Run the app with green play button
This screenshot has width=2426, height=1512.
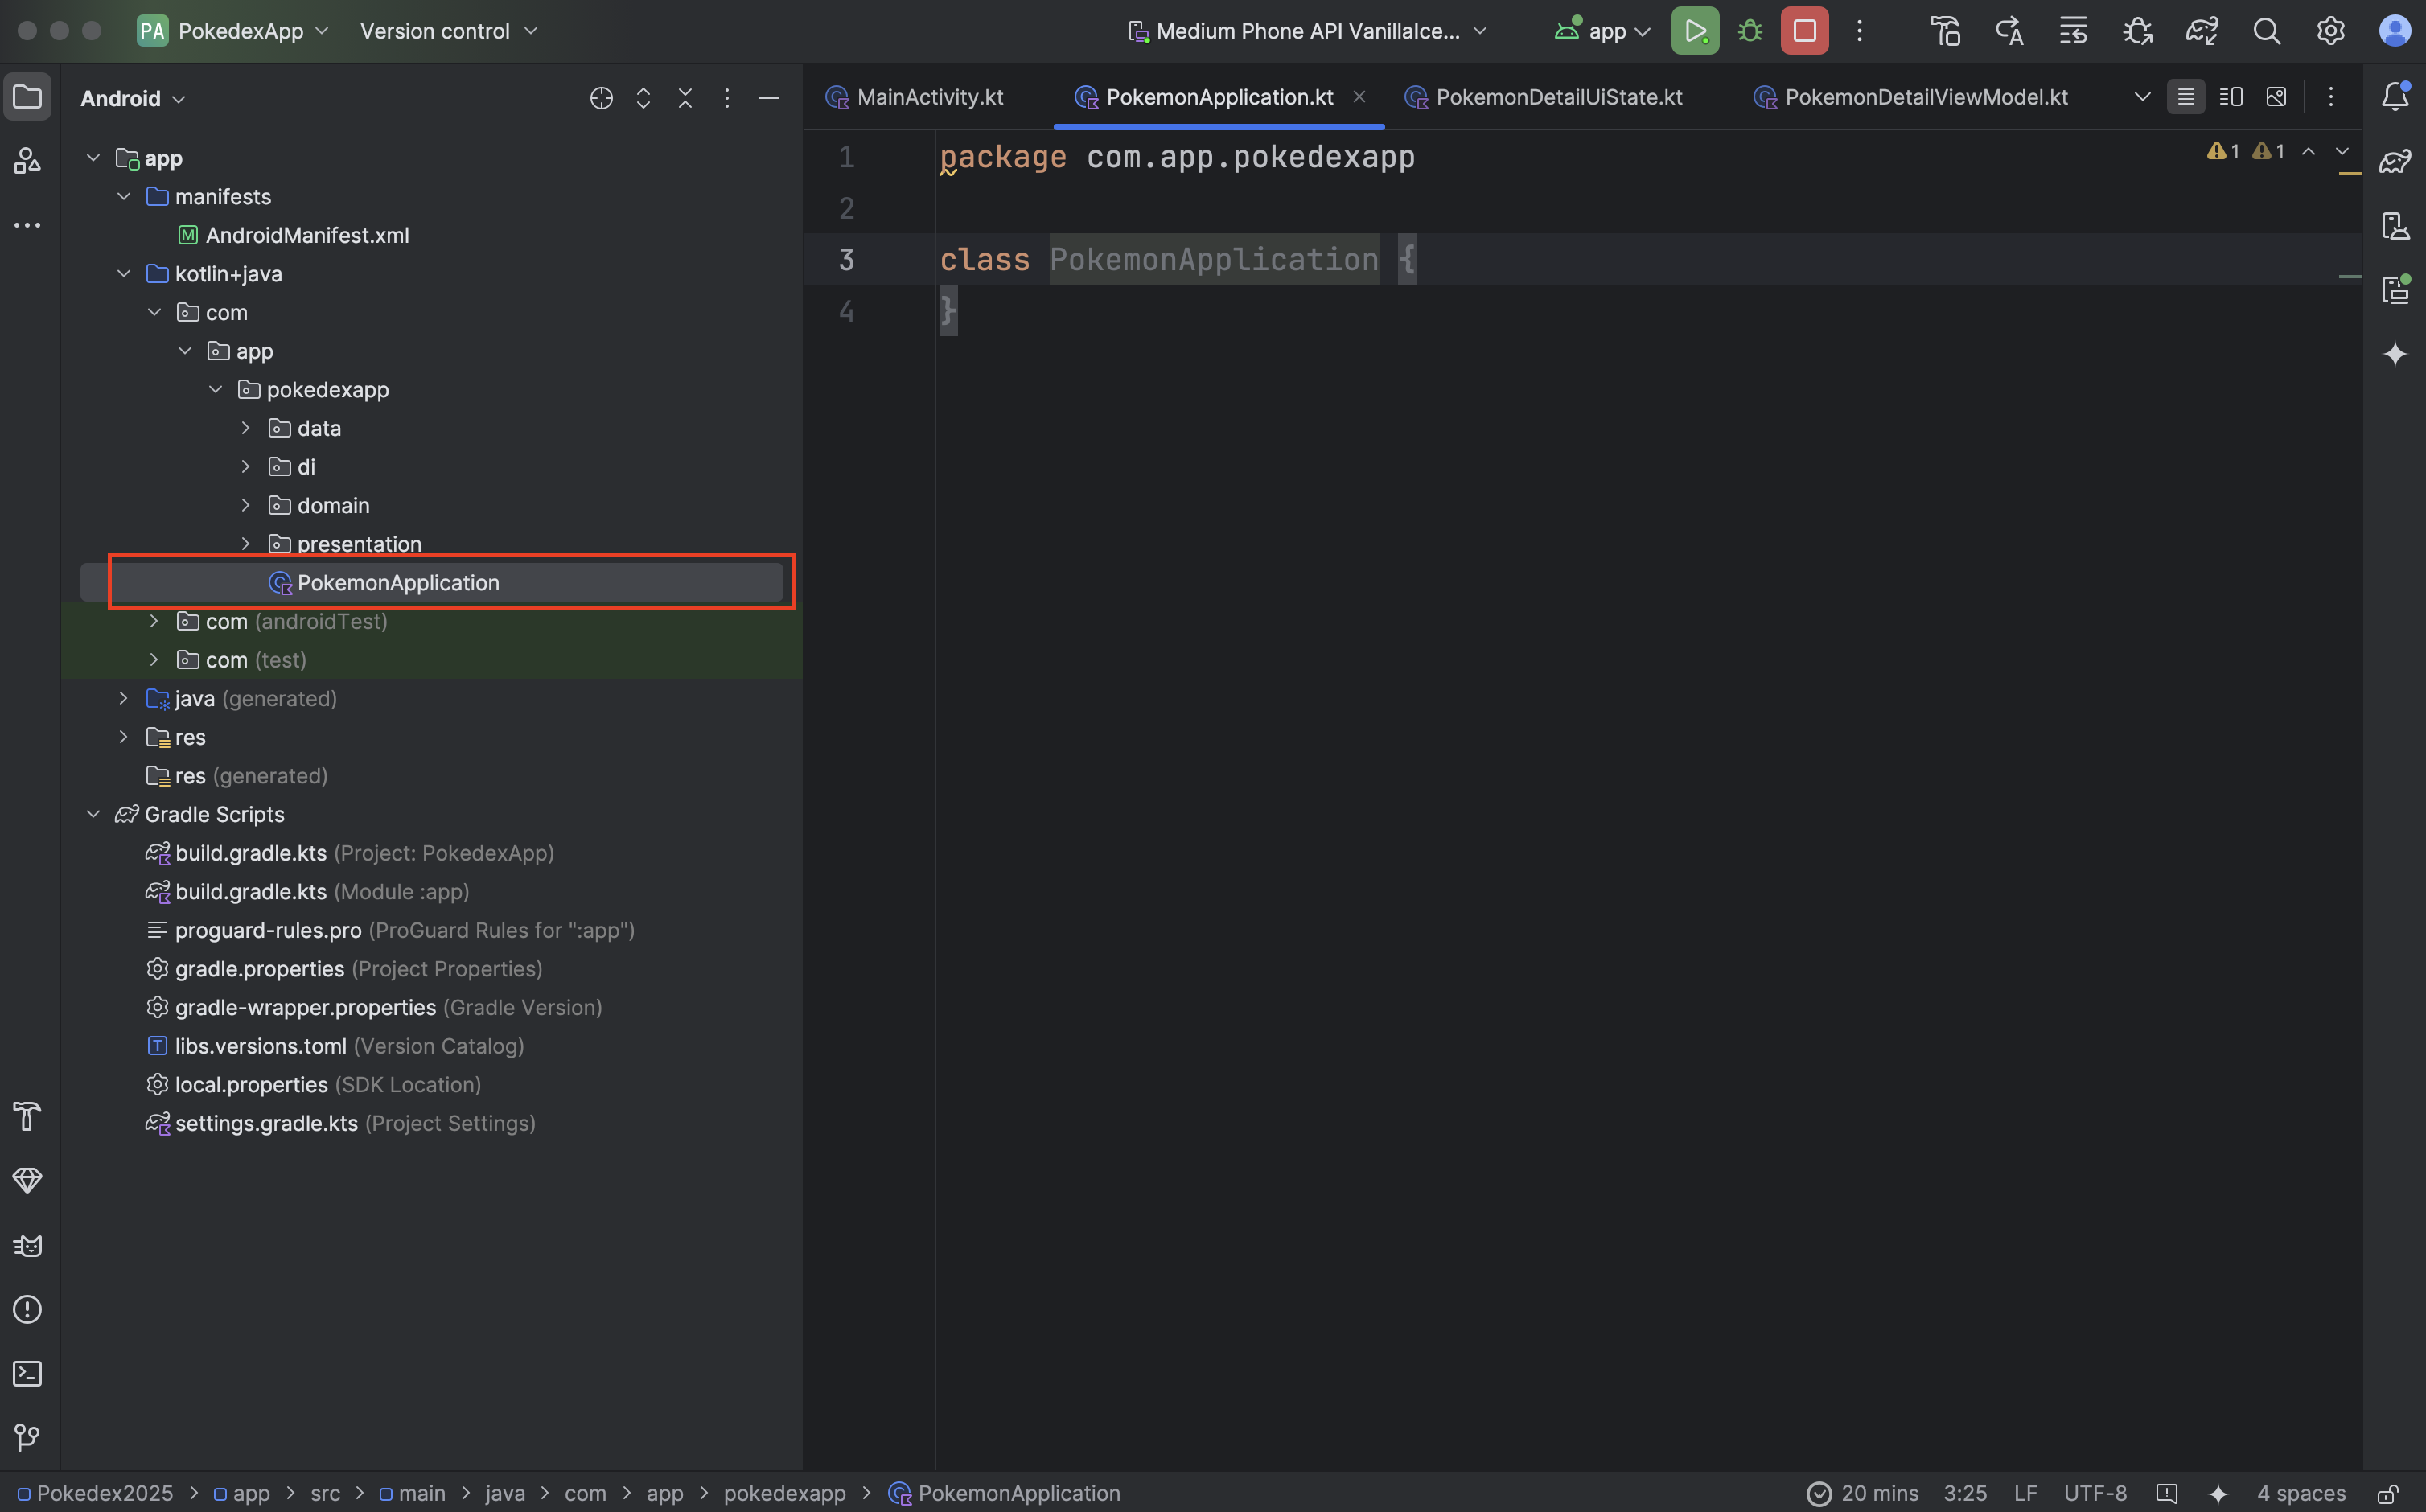tap(1694, 31)
